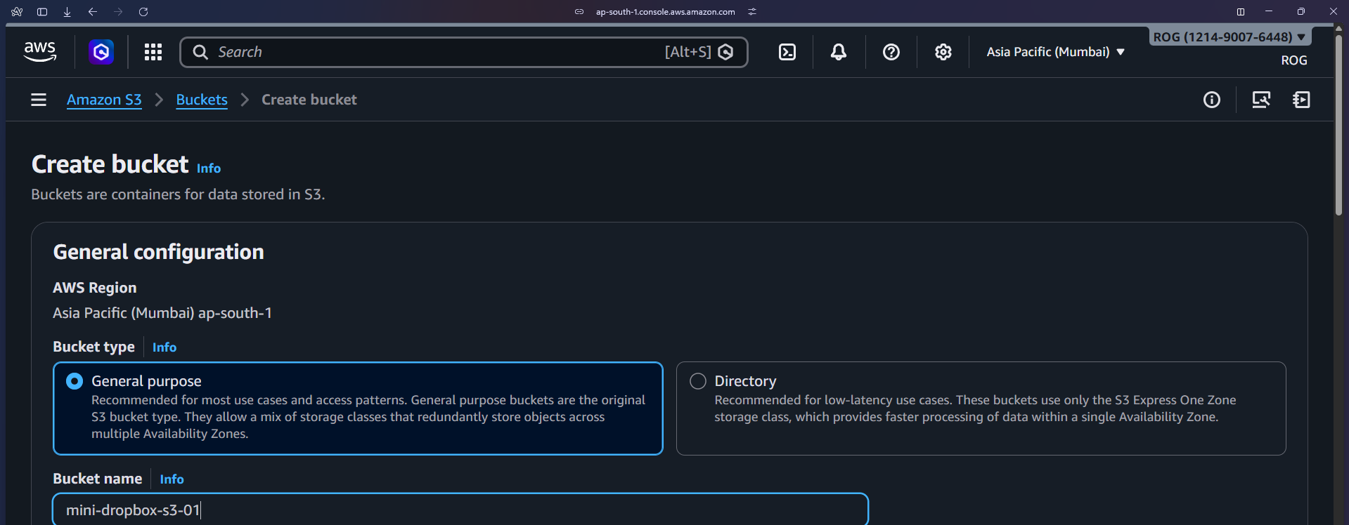Viewport: 1349px width, 525px height.
Task: Navigate to Buckets breadcrumb link
Action: [202, 100]
